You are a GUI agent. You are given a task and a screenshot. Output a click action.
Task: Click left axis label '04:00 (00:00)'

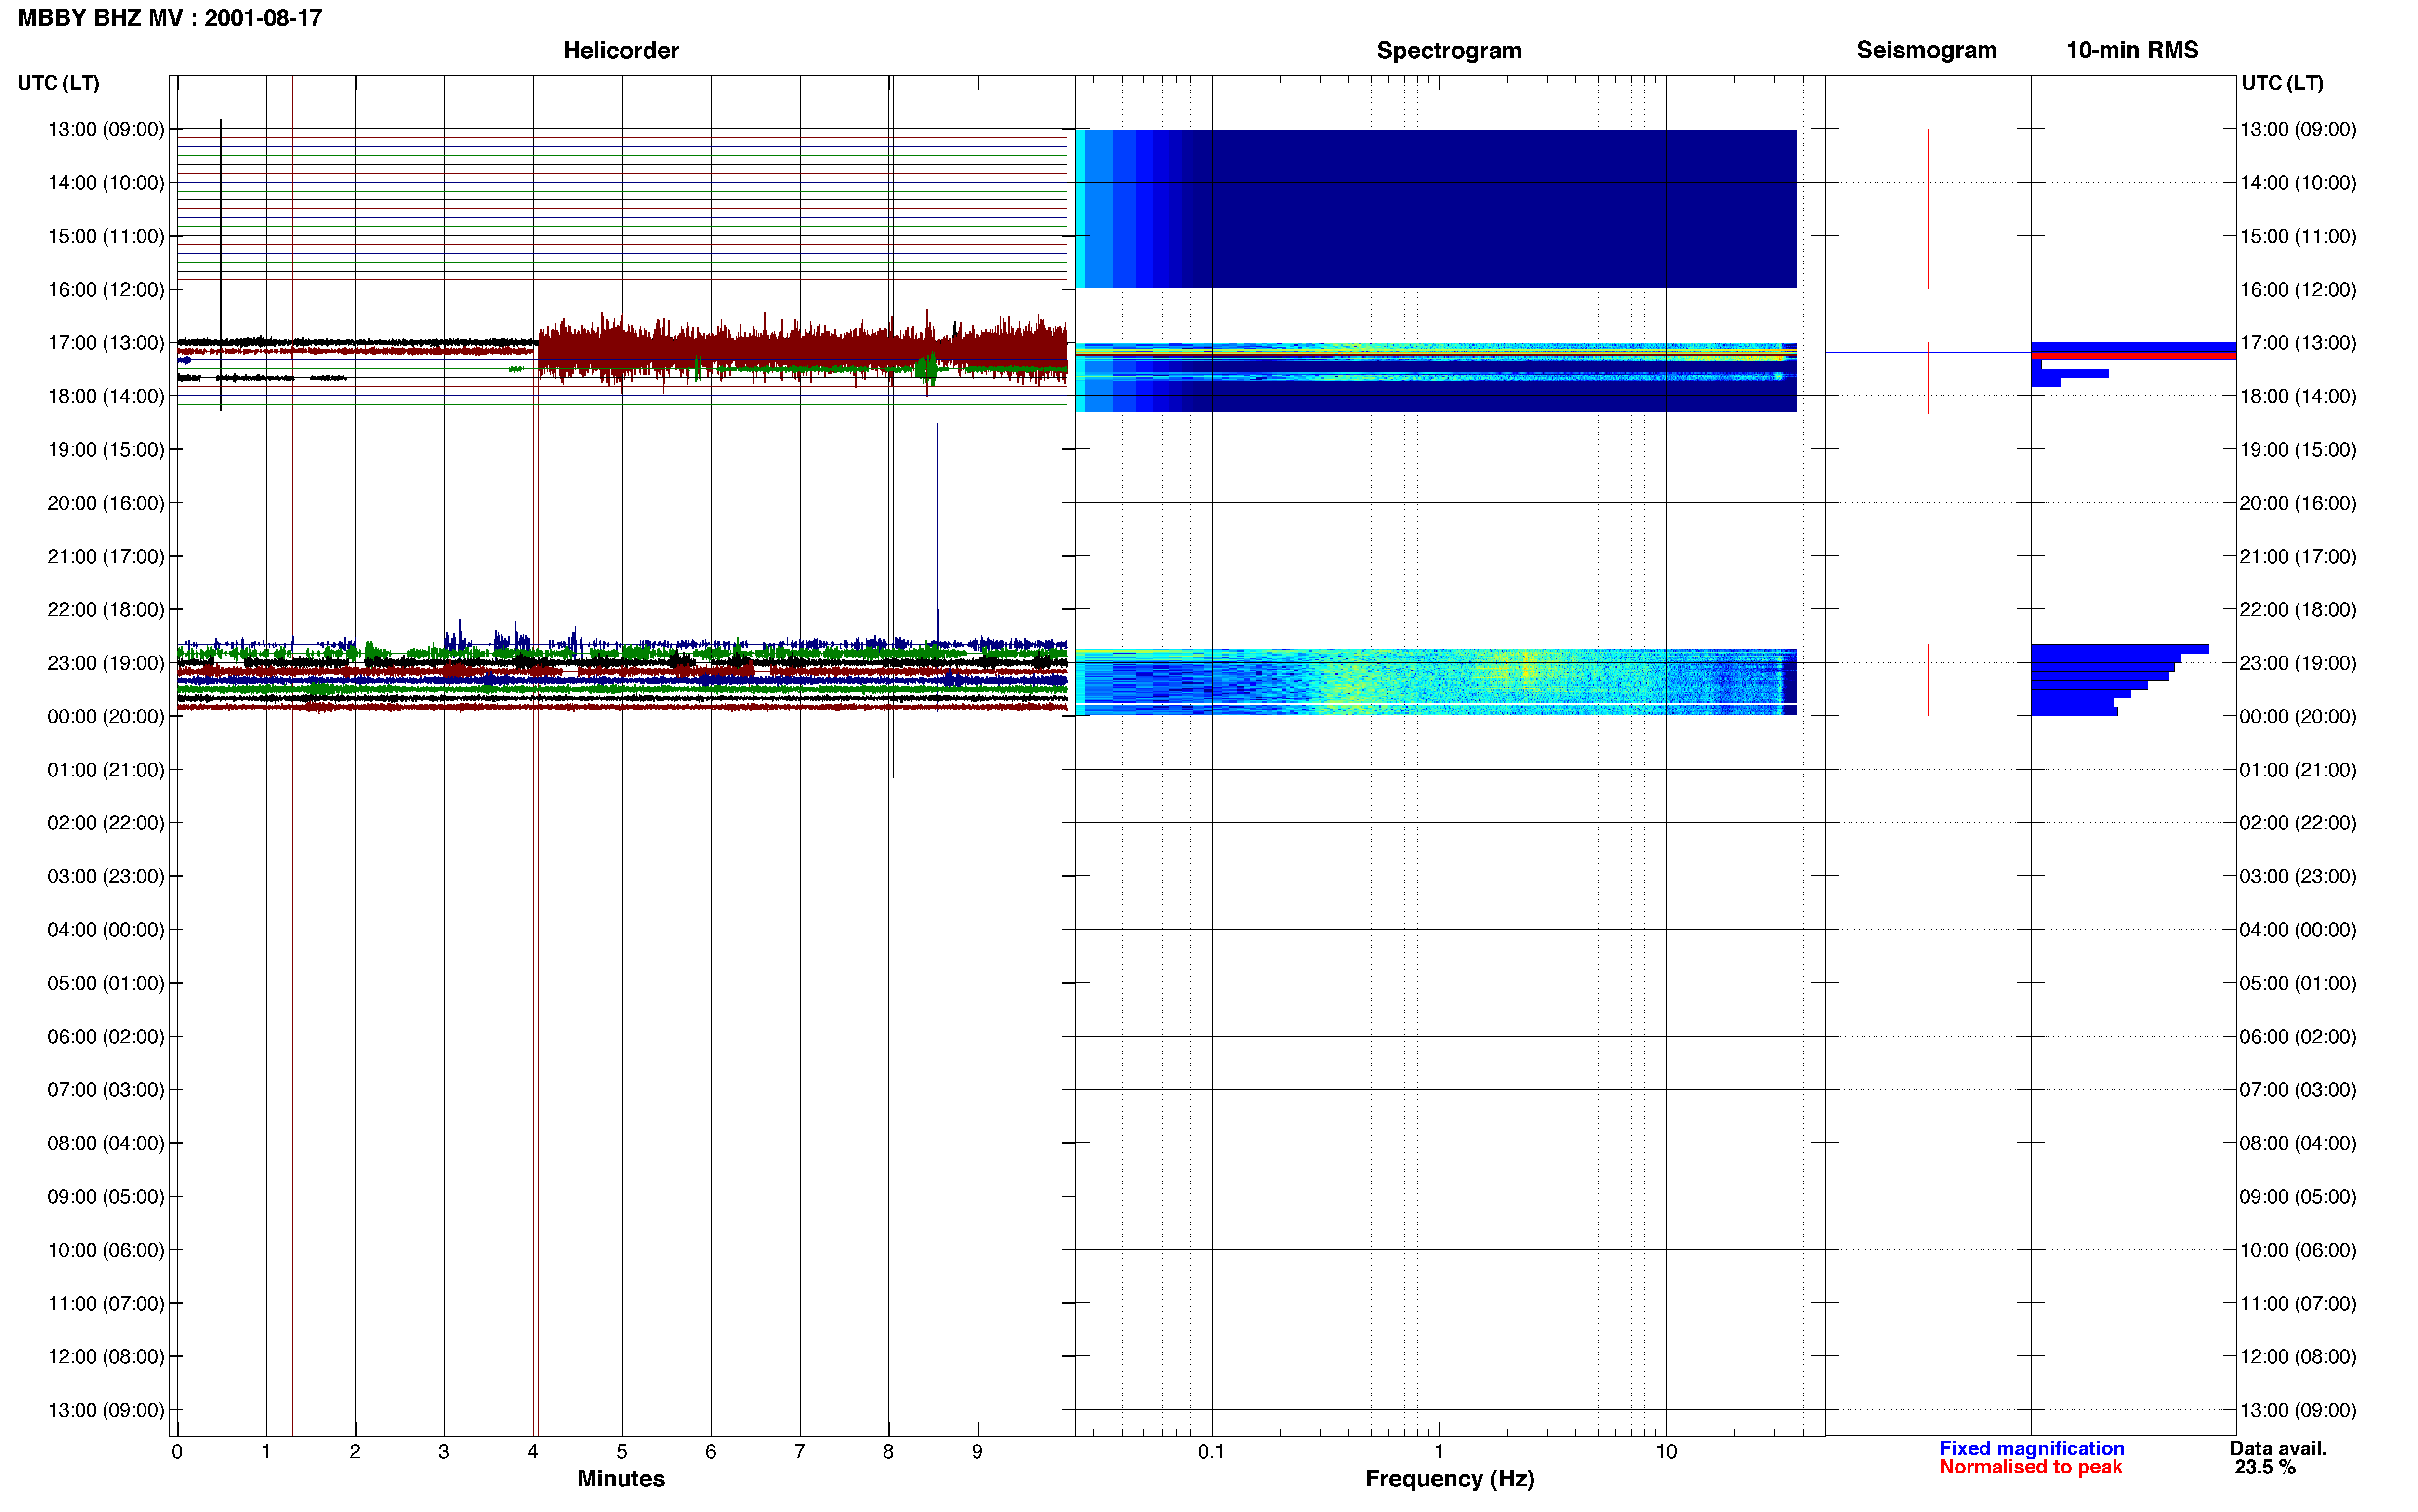pos(106,930)
